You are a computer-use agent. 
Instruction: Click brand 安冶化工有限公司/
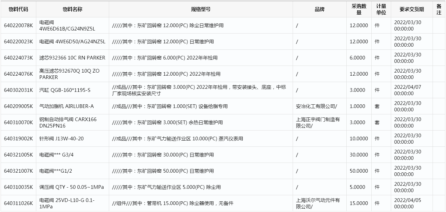(316, 106)
